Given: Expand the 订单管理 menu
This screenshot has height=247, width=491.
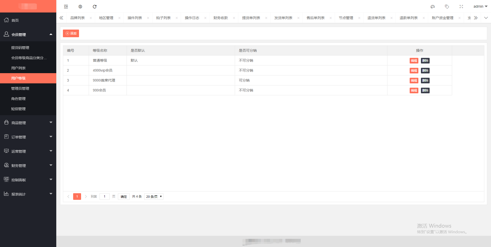Looking at the screenshot, I should coord(28,137).
